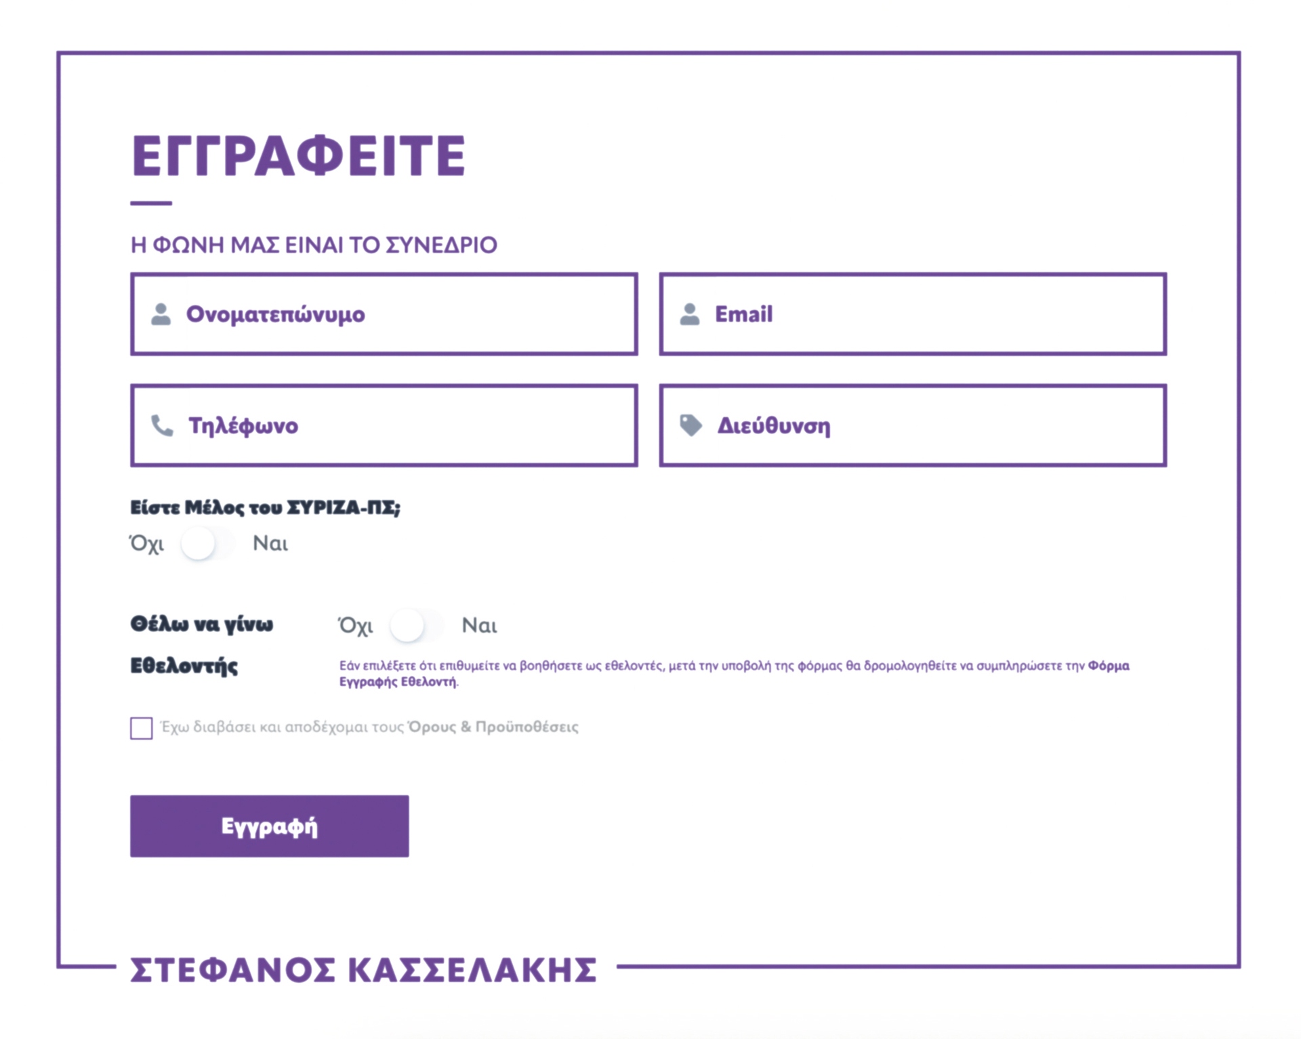The height and width of the screenshot is (1039, 1301).
Task: Select Όχι label for volunteer option
Action: point(356,625)
